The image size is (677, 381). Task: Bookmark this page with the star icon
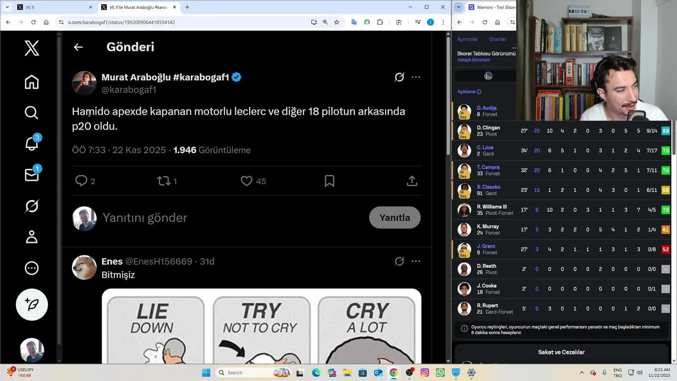point(336,22)
